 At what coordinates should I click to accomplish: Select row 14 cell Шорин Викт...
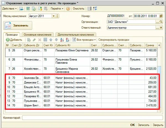click(x=33, y=105)
